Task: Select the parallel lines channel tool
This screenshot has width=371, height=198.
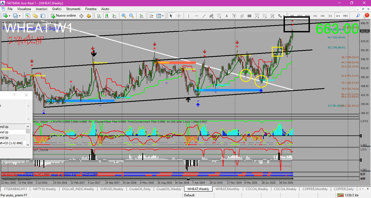Action: pos(242,16)
